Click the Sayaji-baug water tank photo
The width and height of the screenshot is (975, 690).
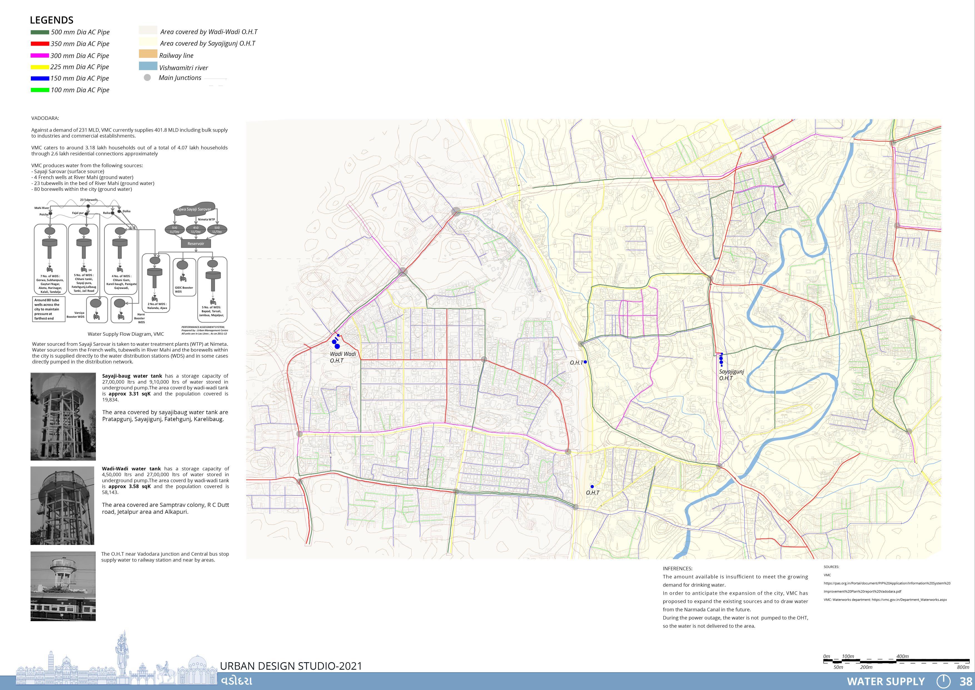pos(63,416)
